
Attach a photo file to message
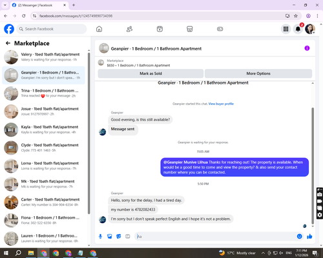coord(110,237)
